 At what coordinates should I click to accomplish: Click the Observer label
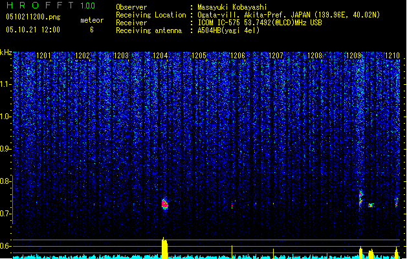131,7
